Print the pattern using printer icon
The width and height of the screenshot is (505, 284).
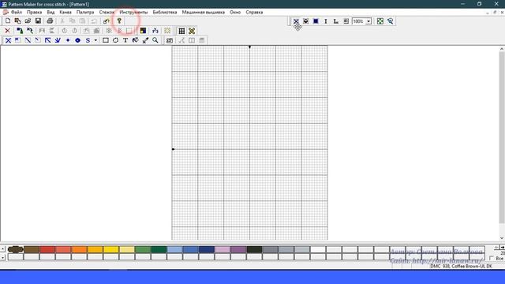tap(50, 21)
